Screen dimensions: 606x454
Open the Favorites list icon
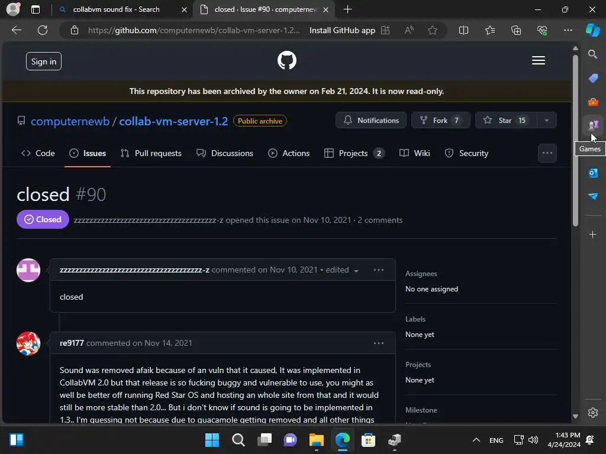pos(489,30)
